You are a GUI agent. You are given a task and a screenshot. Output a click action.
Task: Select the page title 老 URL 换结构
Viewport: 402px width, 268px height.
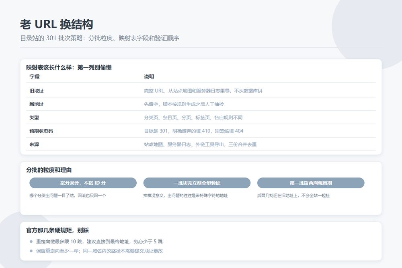(x=56, y=25)
